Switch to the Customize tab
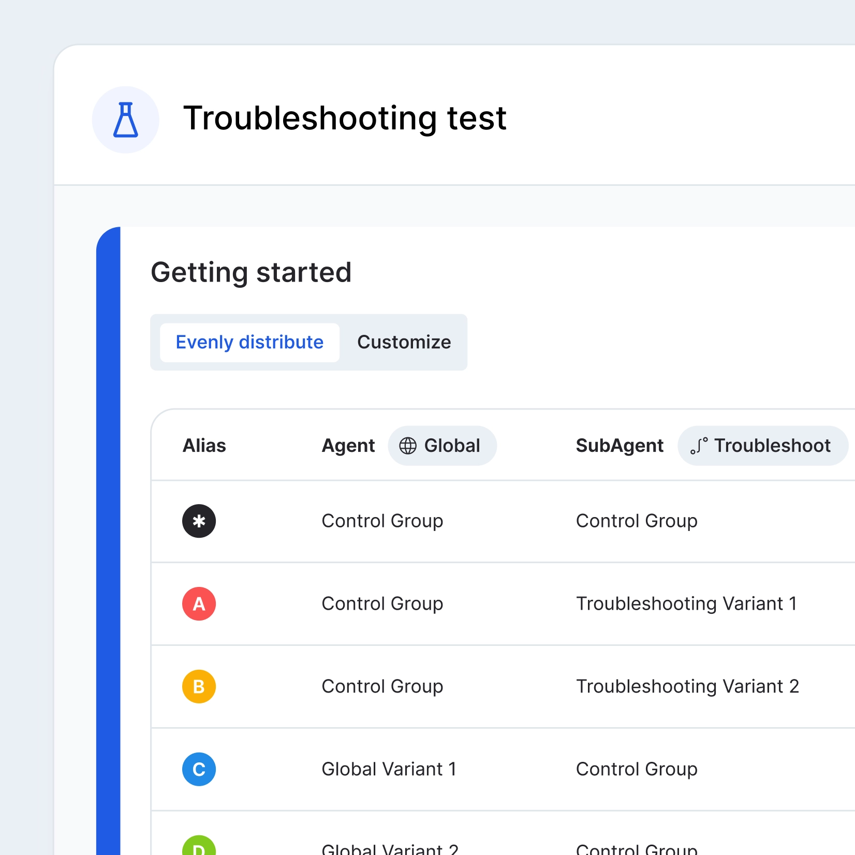The image size is (855, 855). coord(404,342)
